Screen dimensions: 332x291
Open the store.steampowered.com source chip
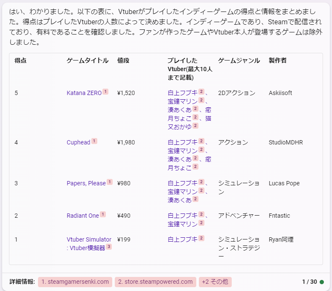[155, 282]
